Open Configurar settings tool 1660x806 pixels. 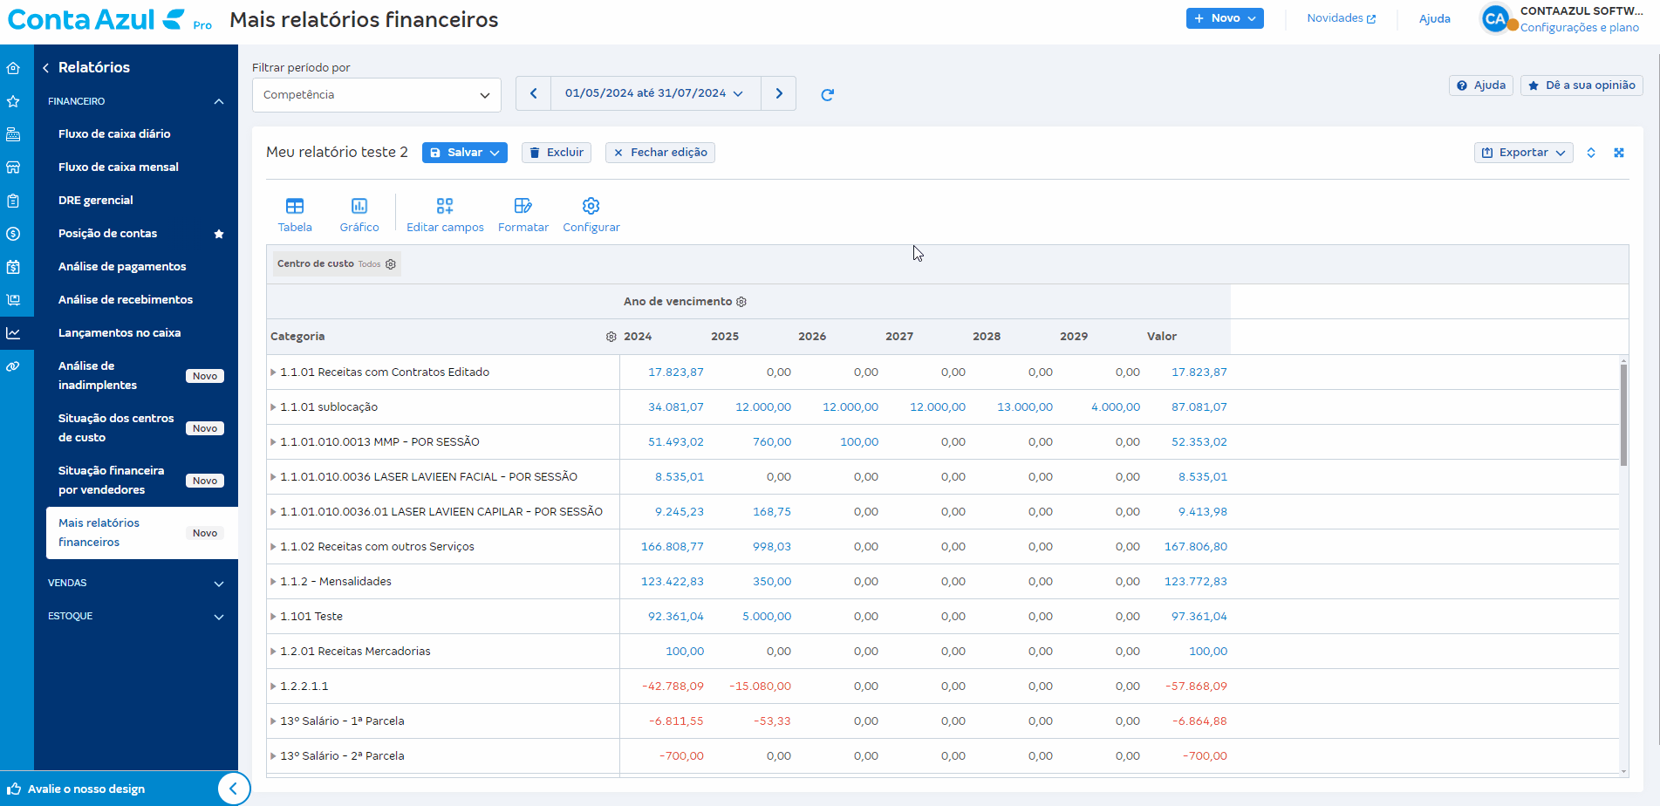(x=591, y=215)
